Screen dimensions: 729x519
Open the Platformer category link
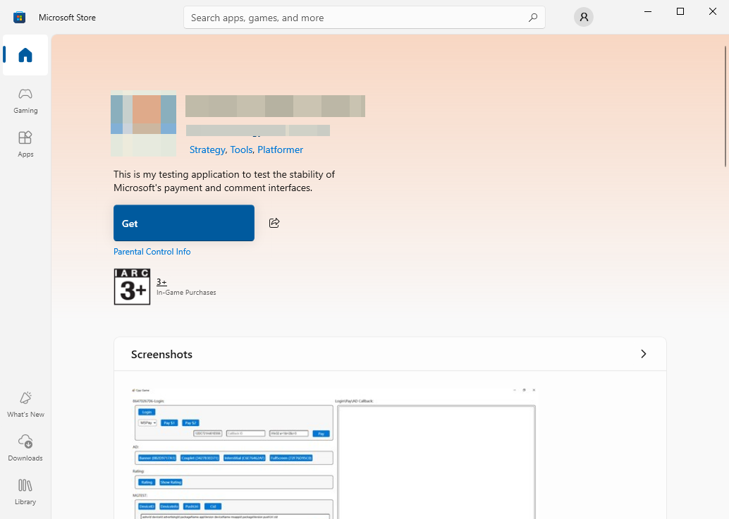point(281,149)
